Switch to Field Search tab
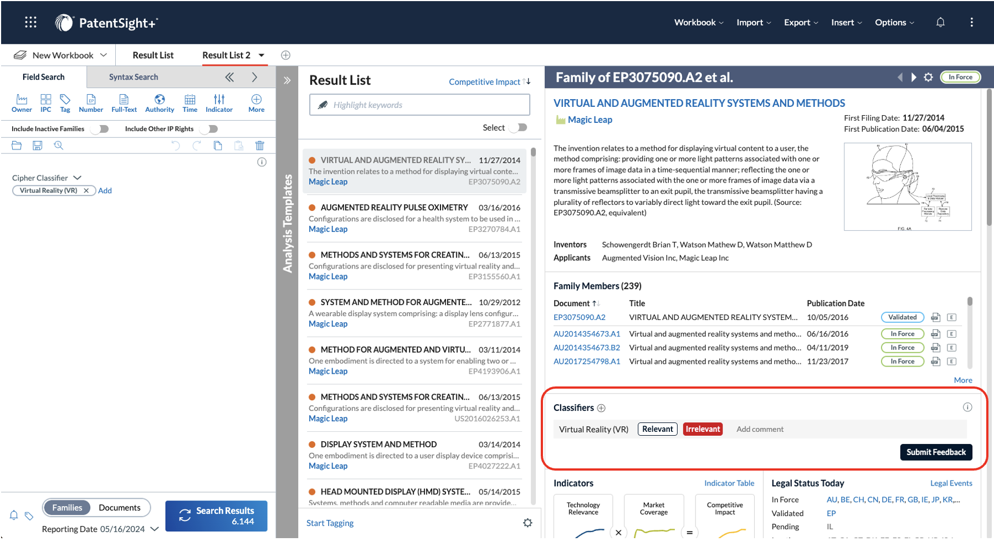 click(44, 77)
